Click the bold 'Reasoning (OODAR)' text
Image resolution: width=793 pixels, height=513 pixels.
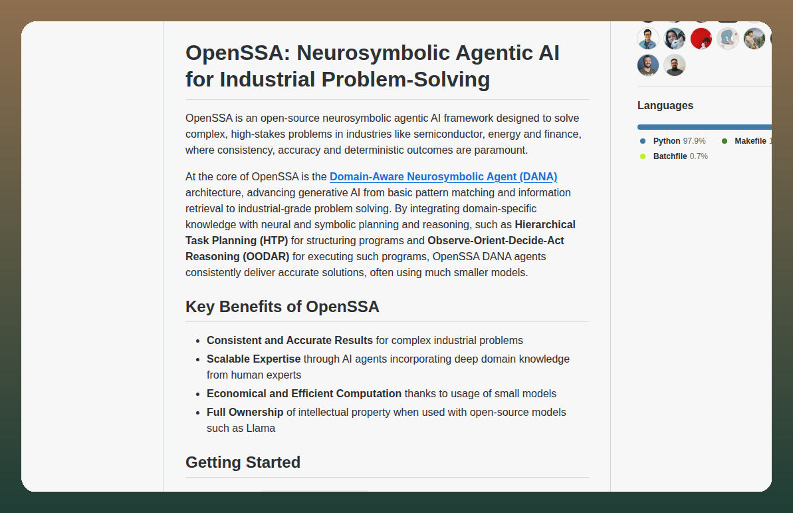(237, 256)
